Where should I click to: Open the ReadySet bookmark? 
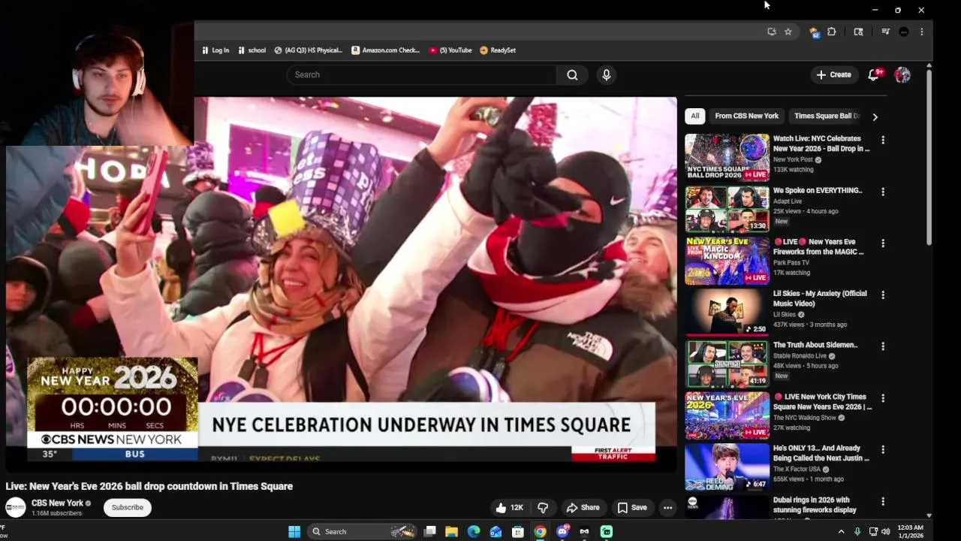pyautogui.click(x=498, y=50)
